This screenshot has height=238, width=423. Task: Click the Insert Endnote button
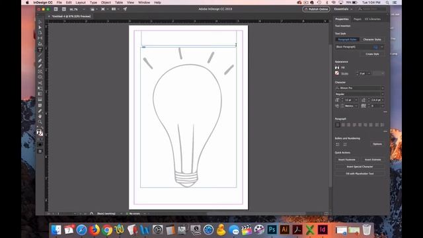click(373, 159)
